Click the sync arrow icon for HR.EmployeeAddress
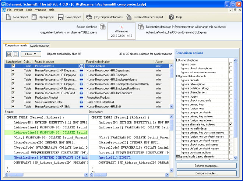The width and height of the screenshot is (243, 181). pos(81,79)
